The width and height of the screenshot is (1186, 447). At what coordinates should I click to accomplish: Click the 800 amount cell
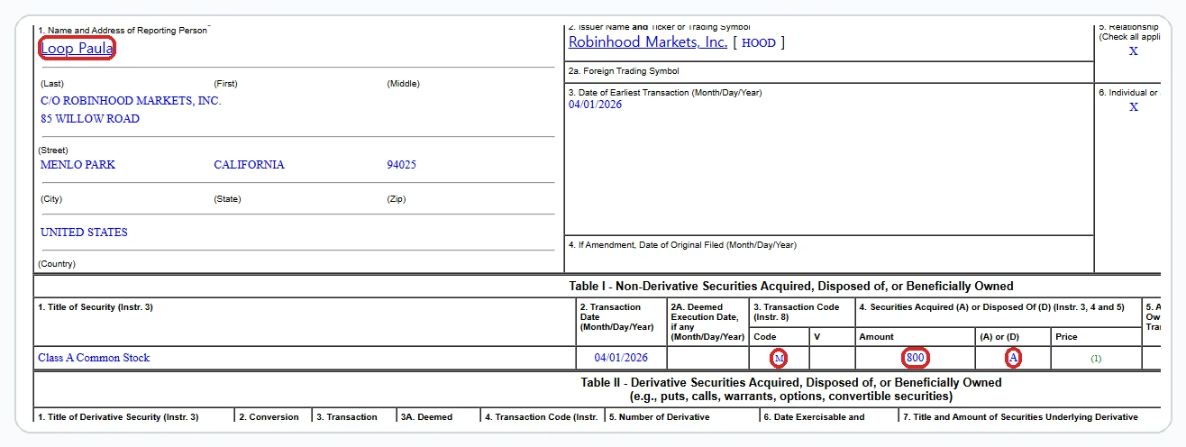pos(916,358)
